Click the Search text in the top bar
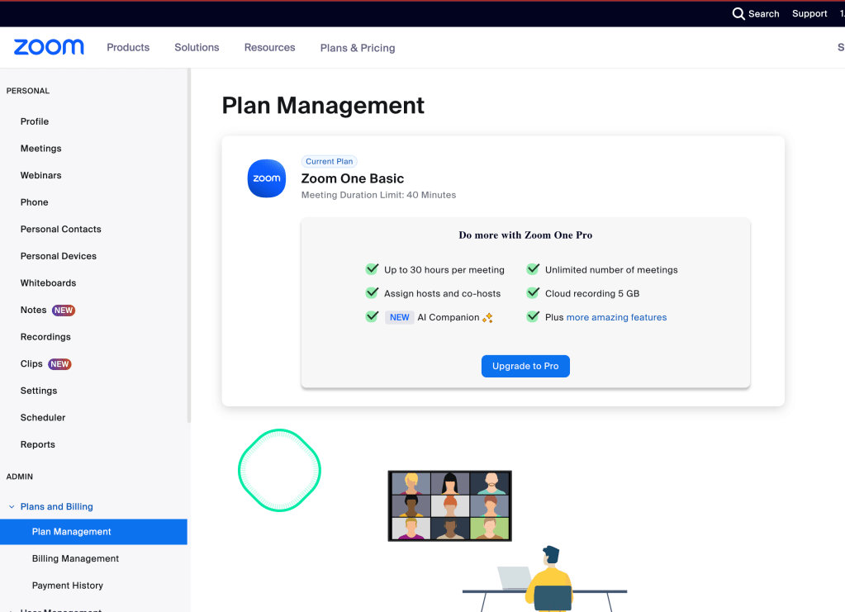 point(763,14)
